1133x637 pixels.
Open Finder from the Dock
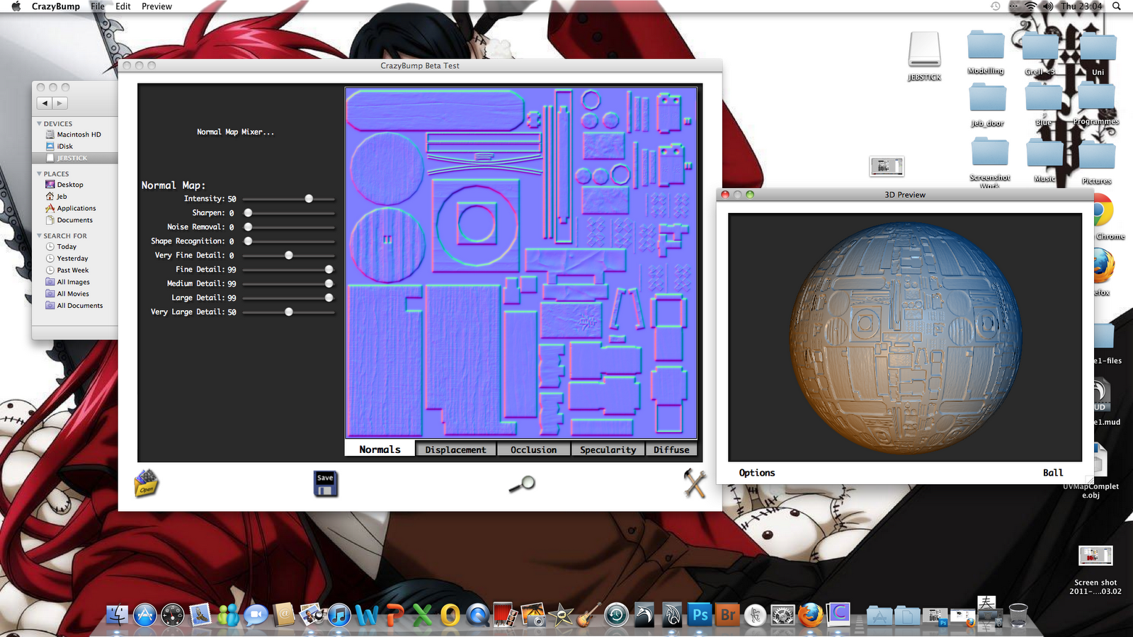[117, 615]
